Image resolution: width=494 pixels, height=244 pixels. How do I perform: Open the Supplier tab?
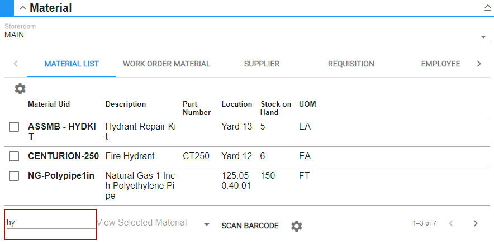tap(262, 64)
